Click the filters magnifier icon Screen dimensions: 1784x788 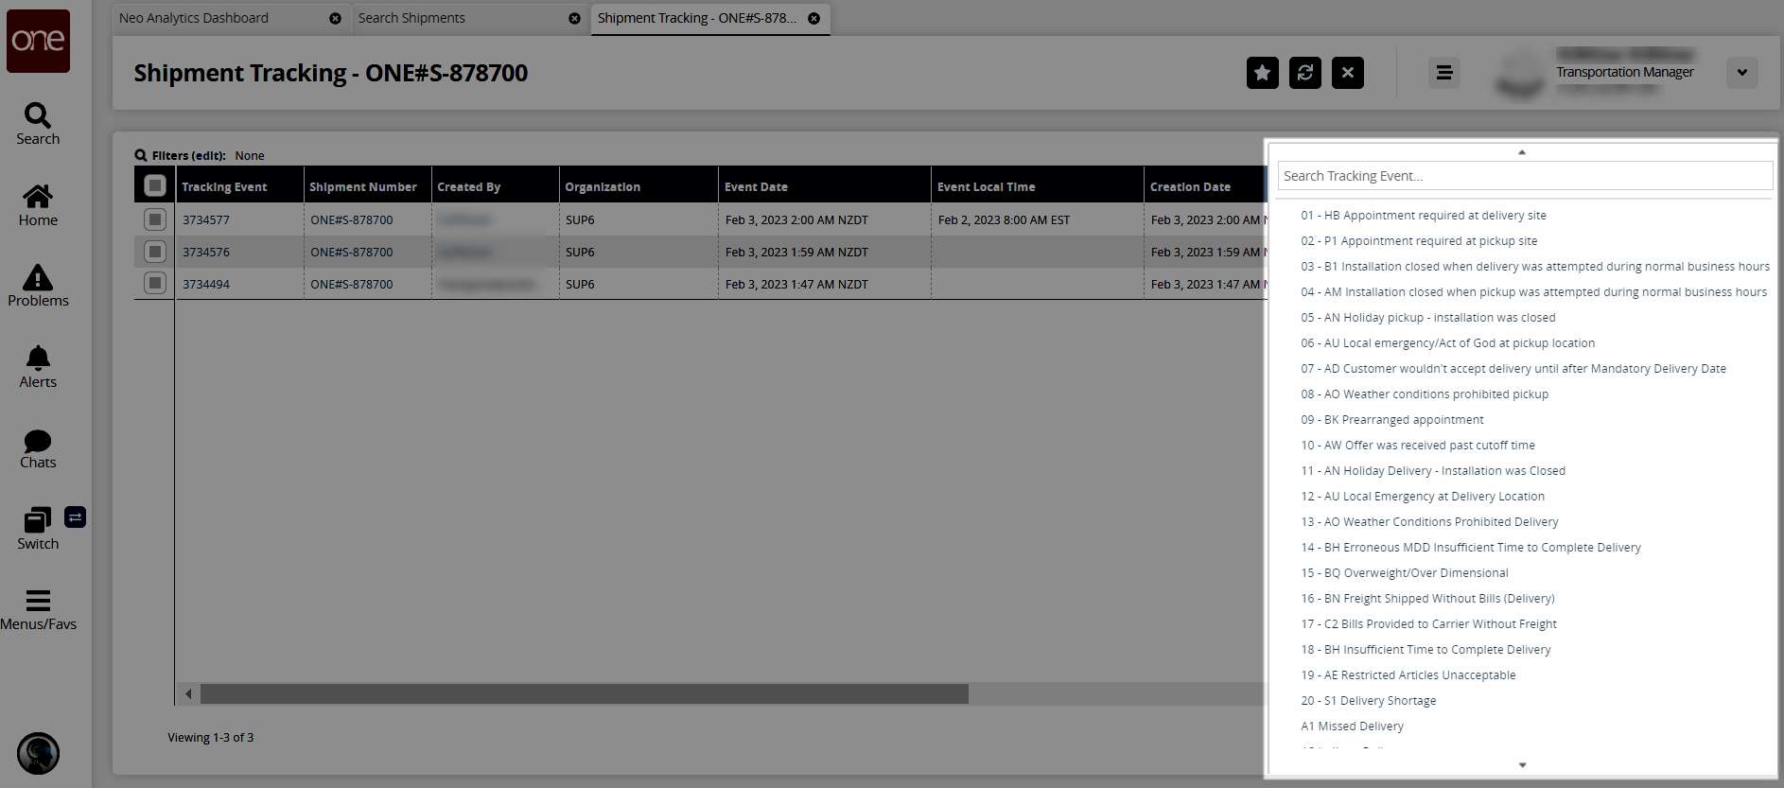(x=141, y=155)
